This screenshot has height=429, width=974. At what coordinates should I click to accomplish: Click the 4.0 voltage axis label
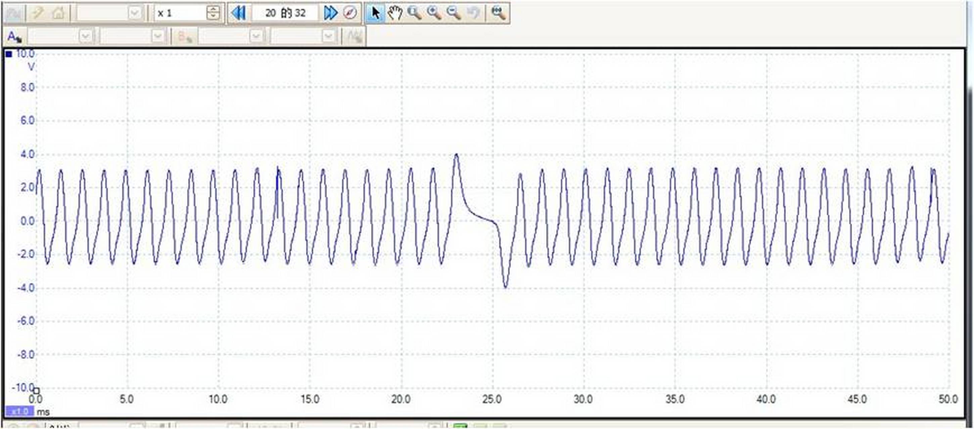tap(27, 154)
